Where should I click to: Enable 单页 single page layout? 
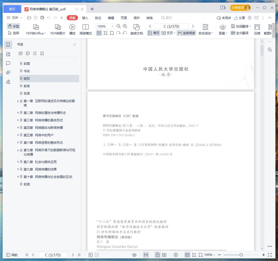click(x=154, y=33)
